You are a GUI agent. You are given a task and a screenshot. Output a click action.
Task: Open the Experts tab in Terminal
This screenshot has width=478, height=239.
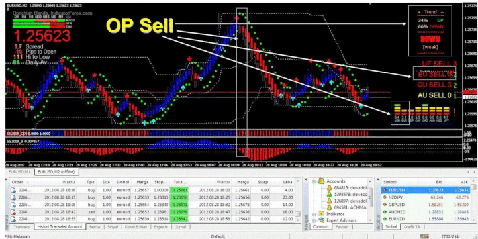(161, 227)
